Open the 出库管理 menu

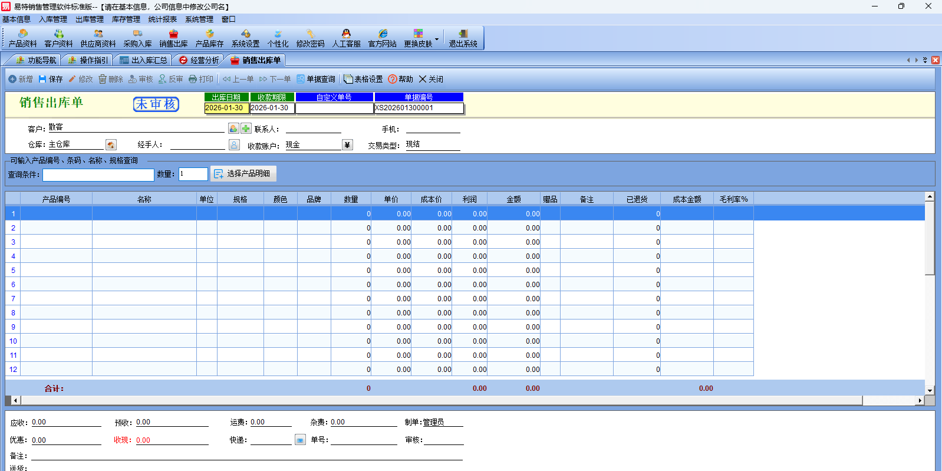click(x=89, y=19)
